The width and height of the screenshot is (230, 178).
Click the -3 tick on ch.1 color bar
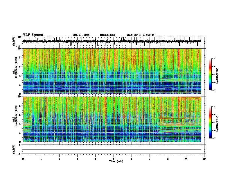214,59
